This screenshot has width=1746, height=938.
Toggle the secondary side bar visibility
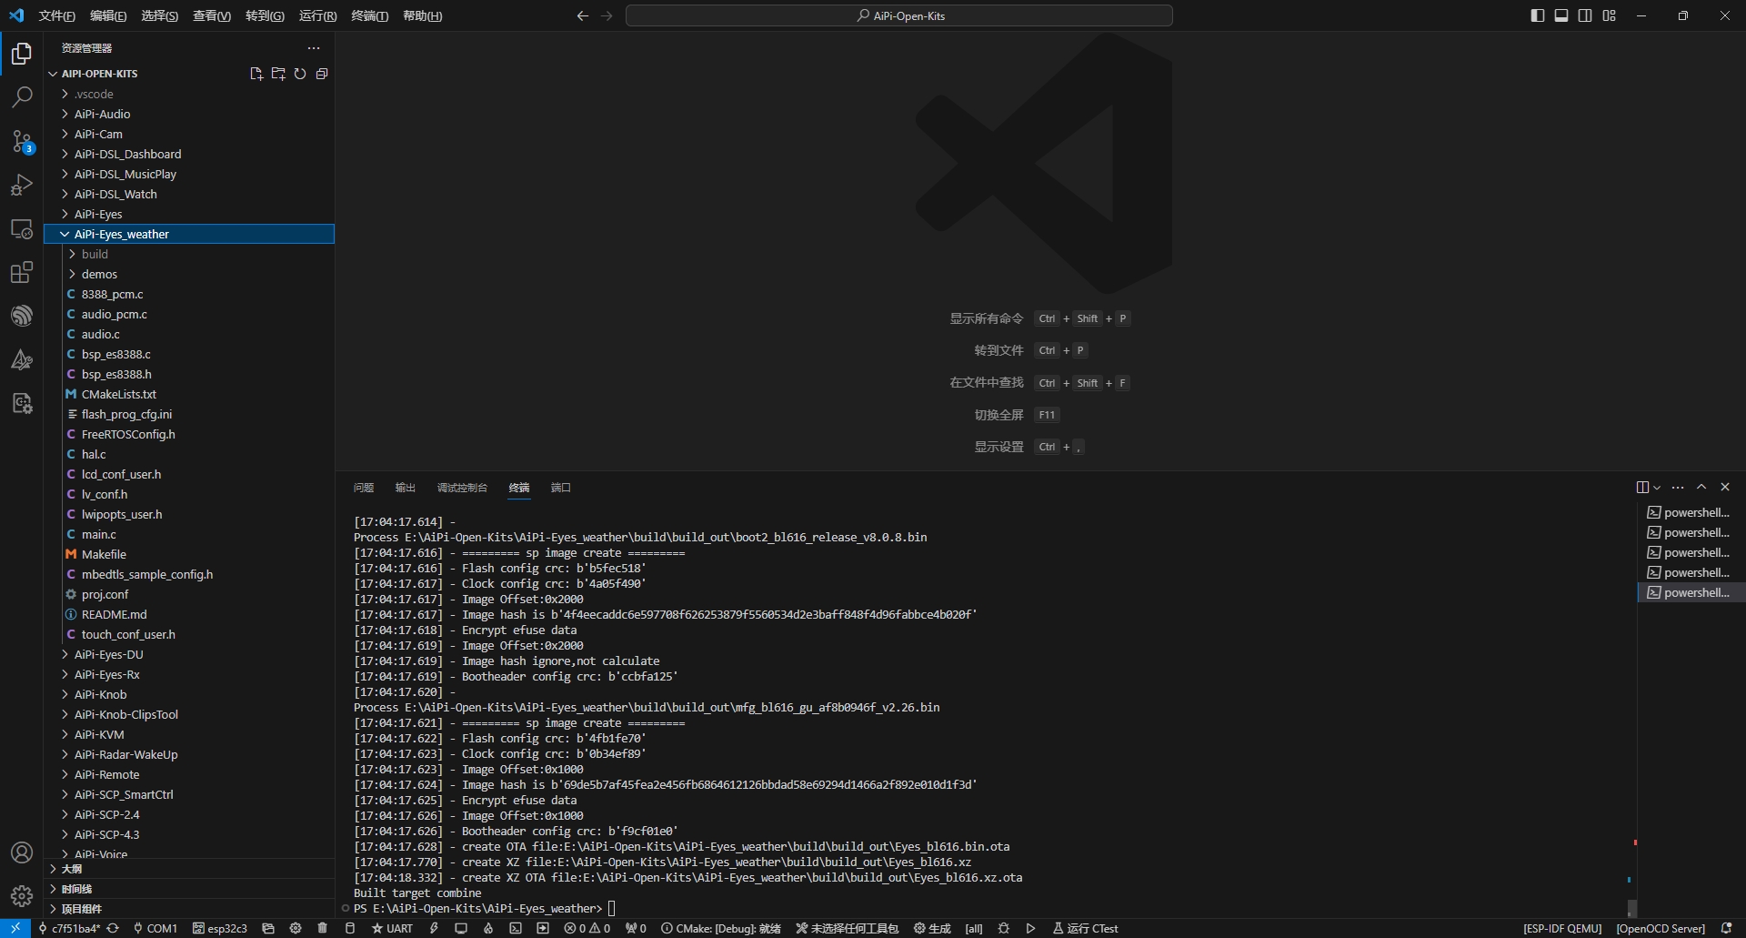(x=1585, y=15)
